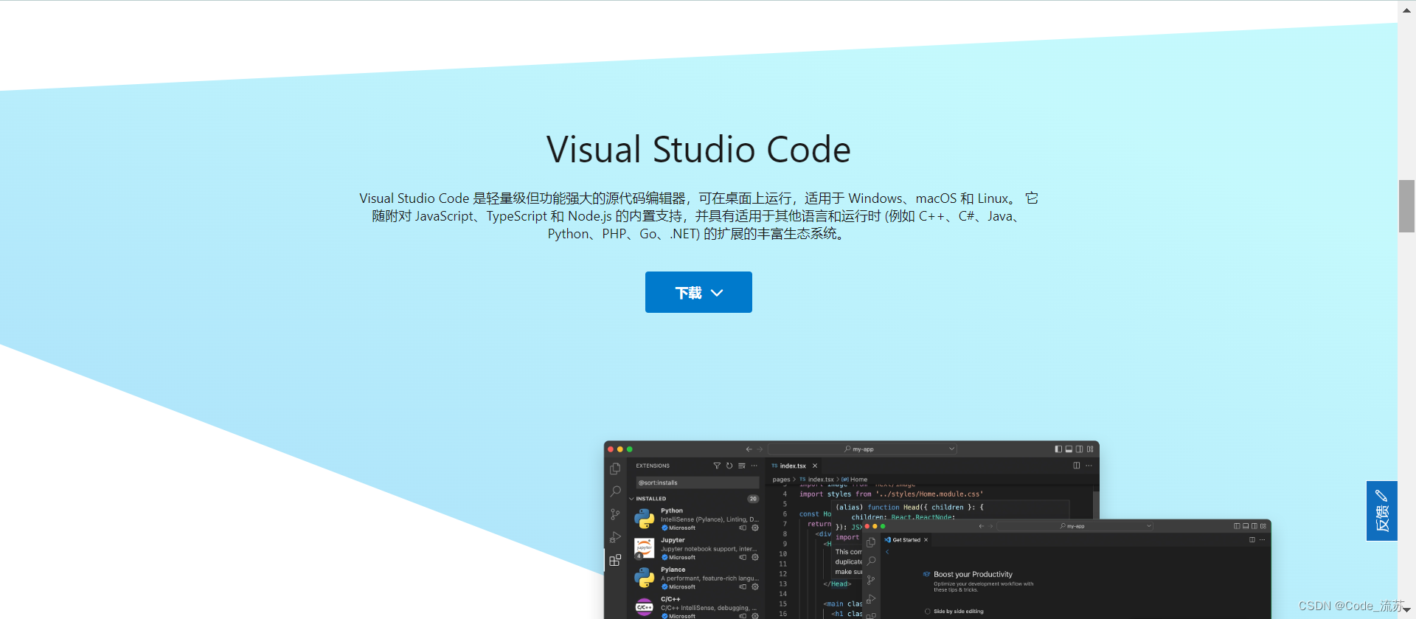
Task: Open Source Control icon in back VS Code window
Action: click(x=615, y=514)
